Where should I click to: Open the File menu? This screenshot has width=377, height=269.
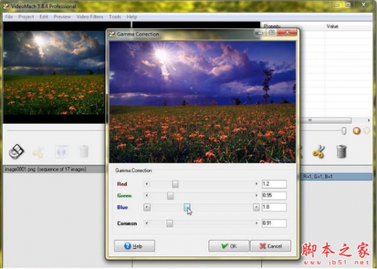9,17
